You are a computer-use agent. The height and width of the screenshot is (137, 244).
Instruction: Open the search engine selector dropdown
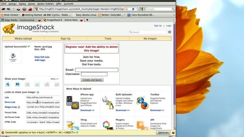pyautogui.click(x=142, y=9)
